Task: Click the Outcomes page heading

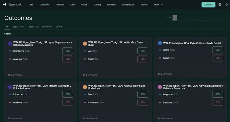Action: pos(18,18)
